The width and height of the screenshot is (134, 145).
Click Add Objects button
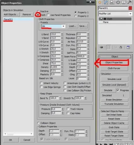coord(11,14)
